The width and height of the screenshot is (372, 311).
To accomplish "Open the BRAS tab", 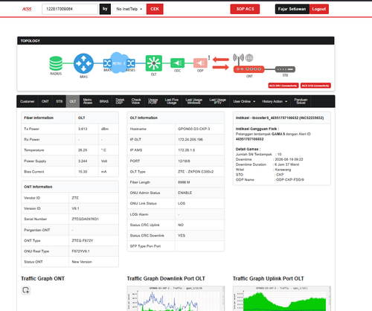I will coord(104,101).
